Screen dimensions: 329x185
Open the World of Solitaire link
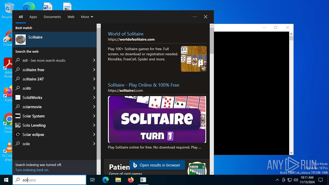pos(126,34)
